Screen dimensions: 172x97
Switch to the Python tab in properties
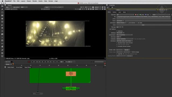pos(114,12)
